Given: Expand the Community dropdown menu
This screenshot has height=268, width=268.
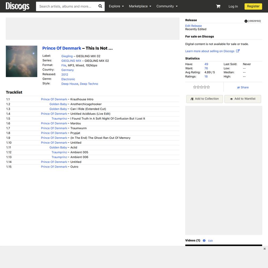Looking at the screenshot, I should [x=167, y=6].
